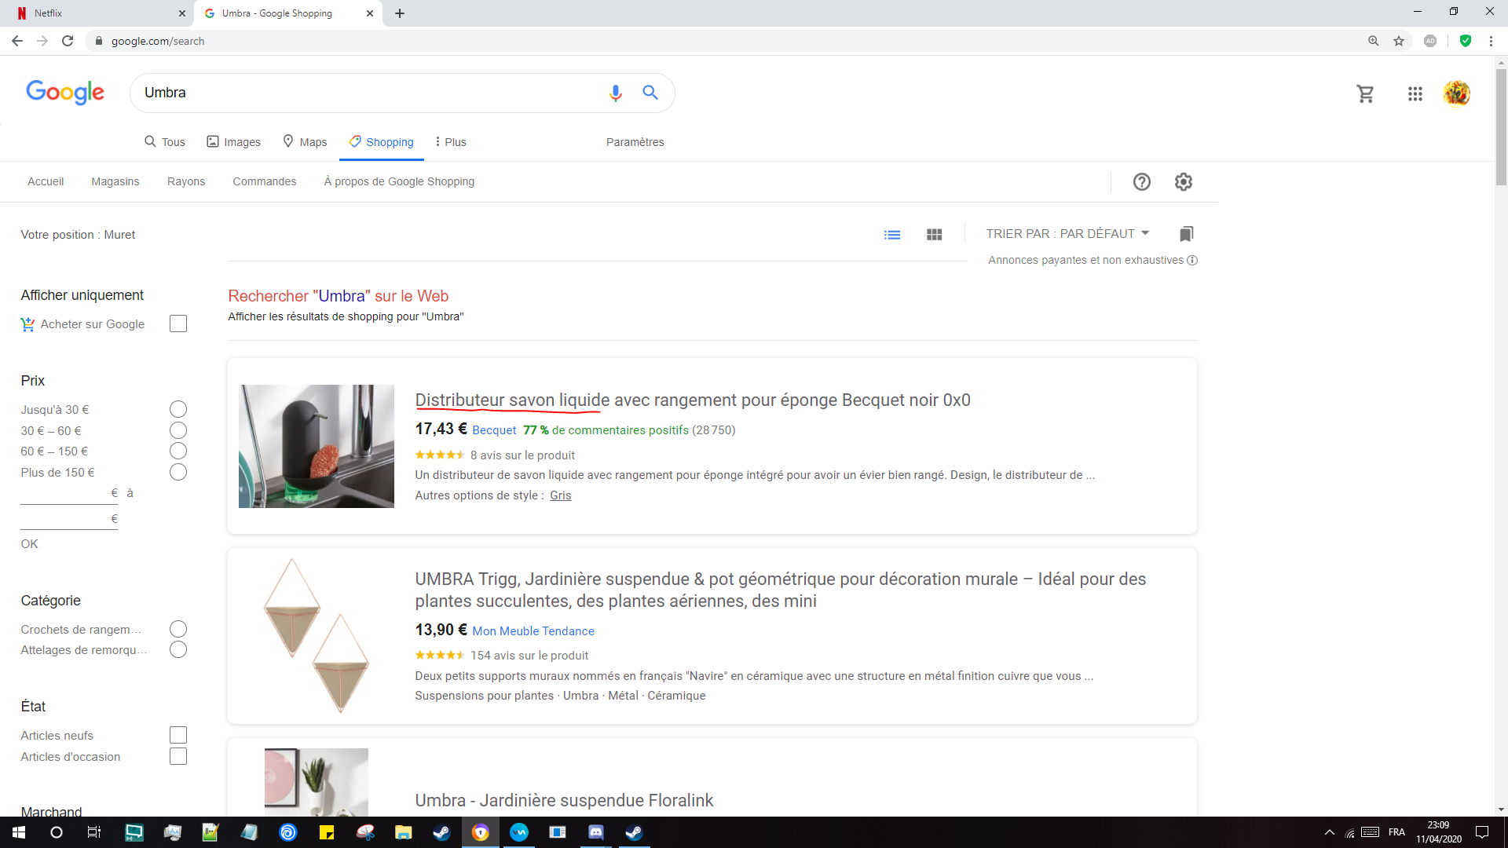Open the Magasins tab
This screenshot has width=1508, height=848.
pos(115,181)
